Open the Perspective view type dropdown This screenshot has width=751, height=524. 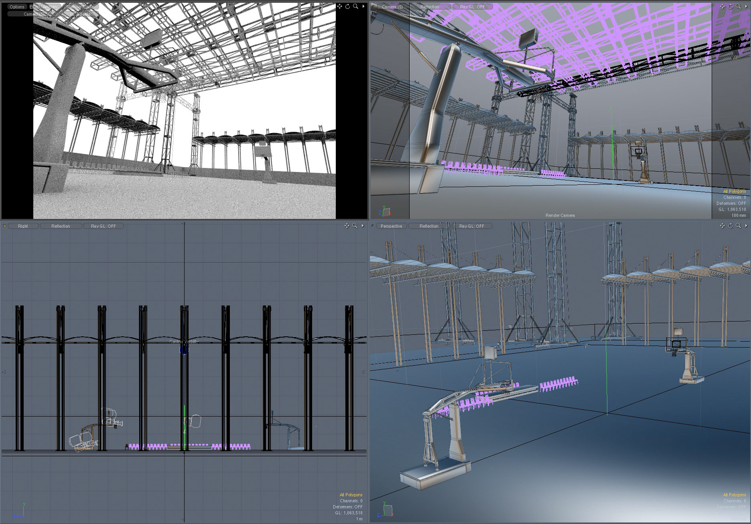[391, 226]
